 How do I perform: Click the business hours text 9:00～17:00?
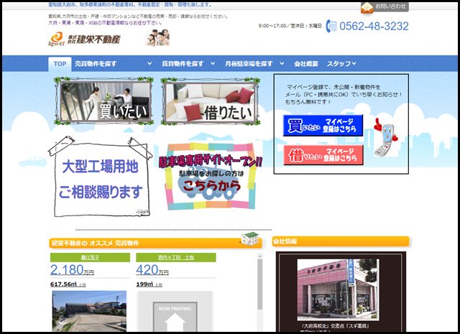290,26
